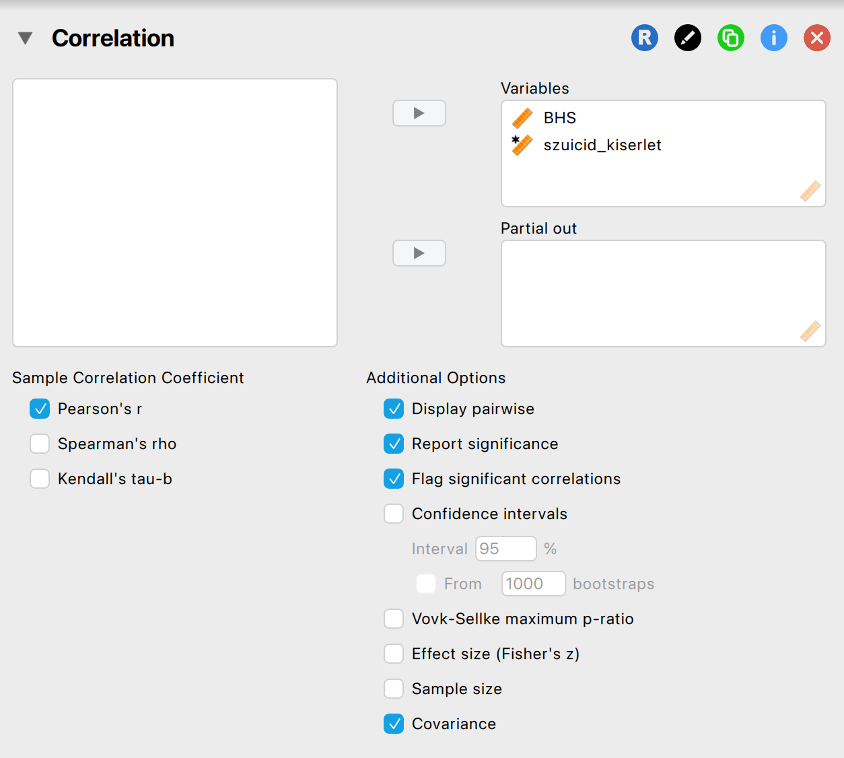The height and width of the screenshot is (758, 844).
Task: Enable Kendall's tau-b coefficient
Action: 40,479
